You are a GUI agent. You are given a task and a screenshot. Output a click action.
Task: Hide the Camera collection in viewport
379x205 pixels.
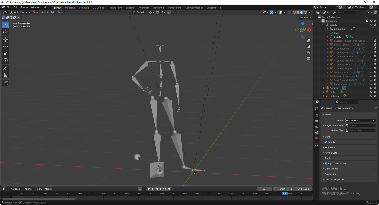click(x=371, y=88)
